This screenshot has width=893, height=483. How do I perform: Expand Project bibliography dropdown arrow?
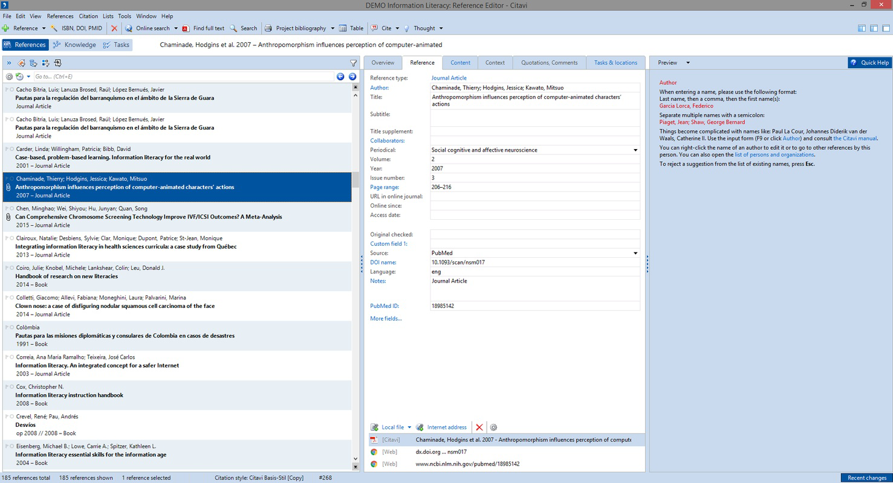click(x=332, y=28)
